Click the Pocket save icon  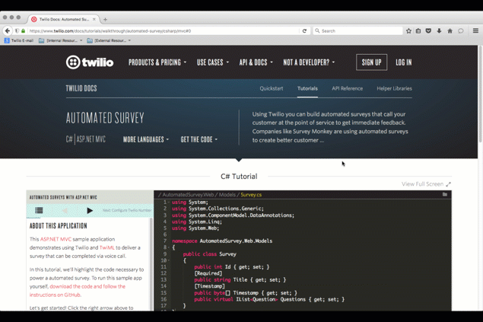click(428, 30)
